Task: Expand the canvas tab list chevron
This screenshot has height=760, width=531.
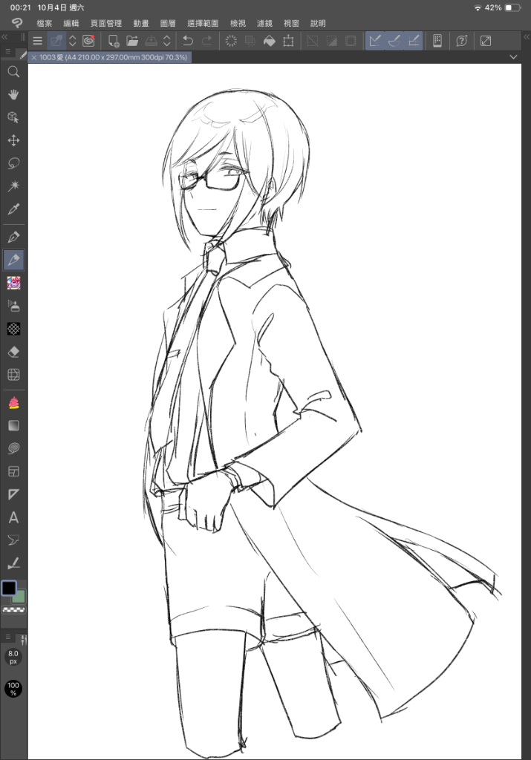Action: 514,57
